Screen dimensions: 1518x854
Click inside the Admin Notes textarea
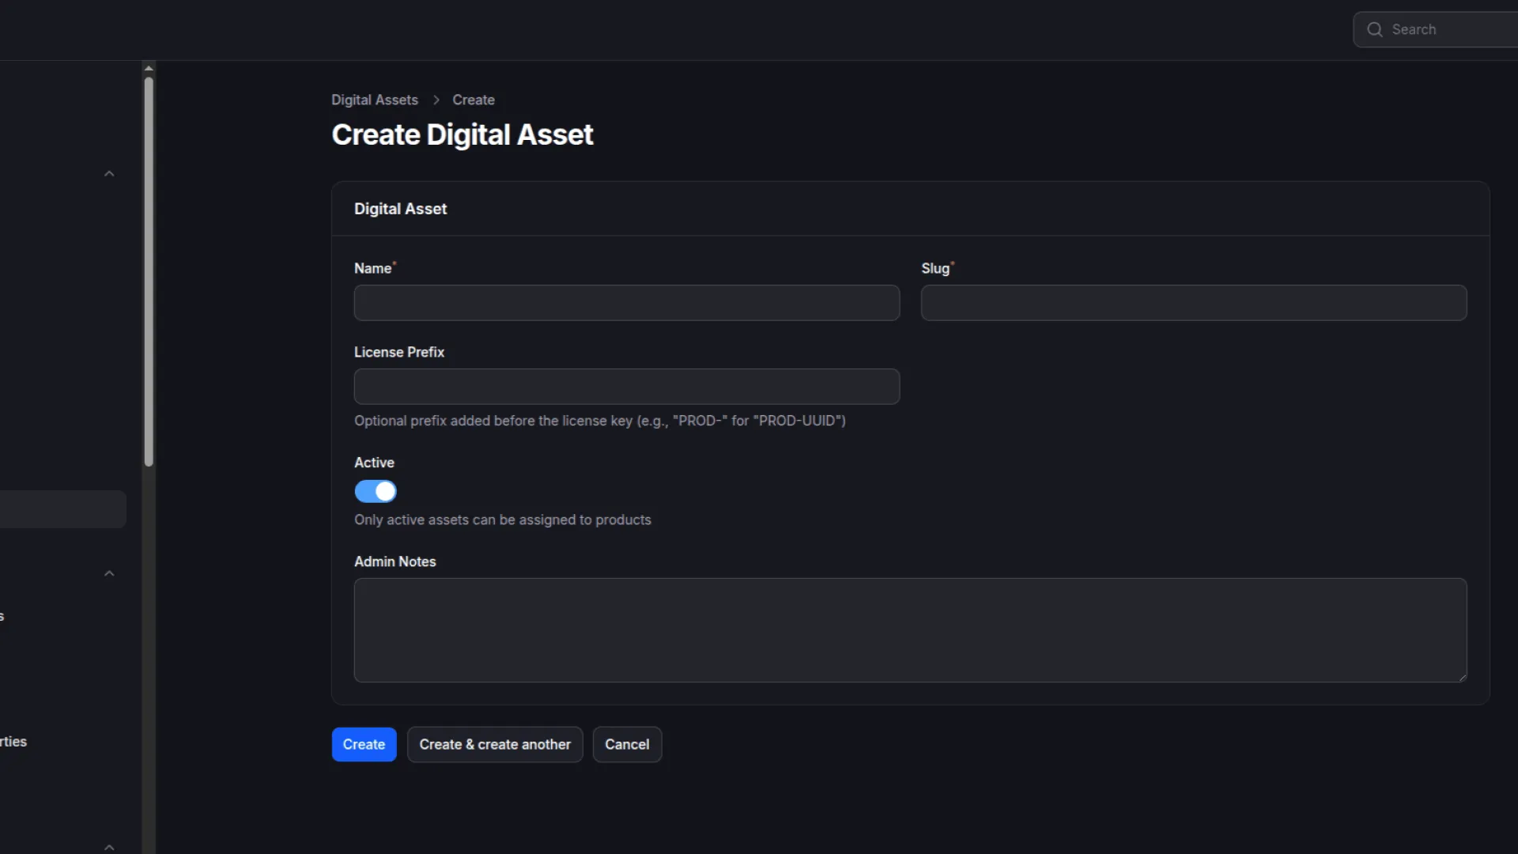[909, 629]
